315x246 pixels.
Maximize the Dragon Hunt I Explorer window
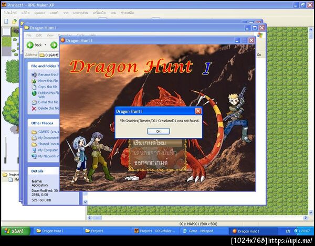coord(255,28)
